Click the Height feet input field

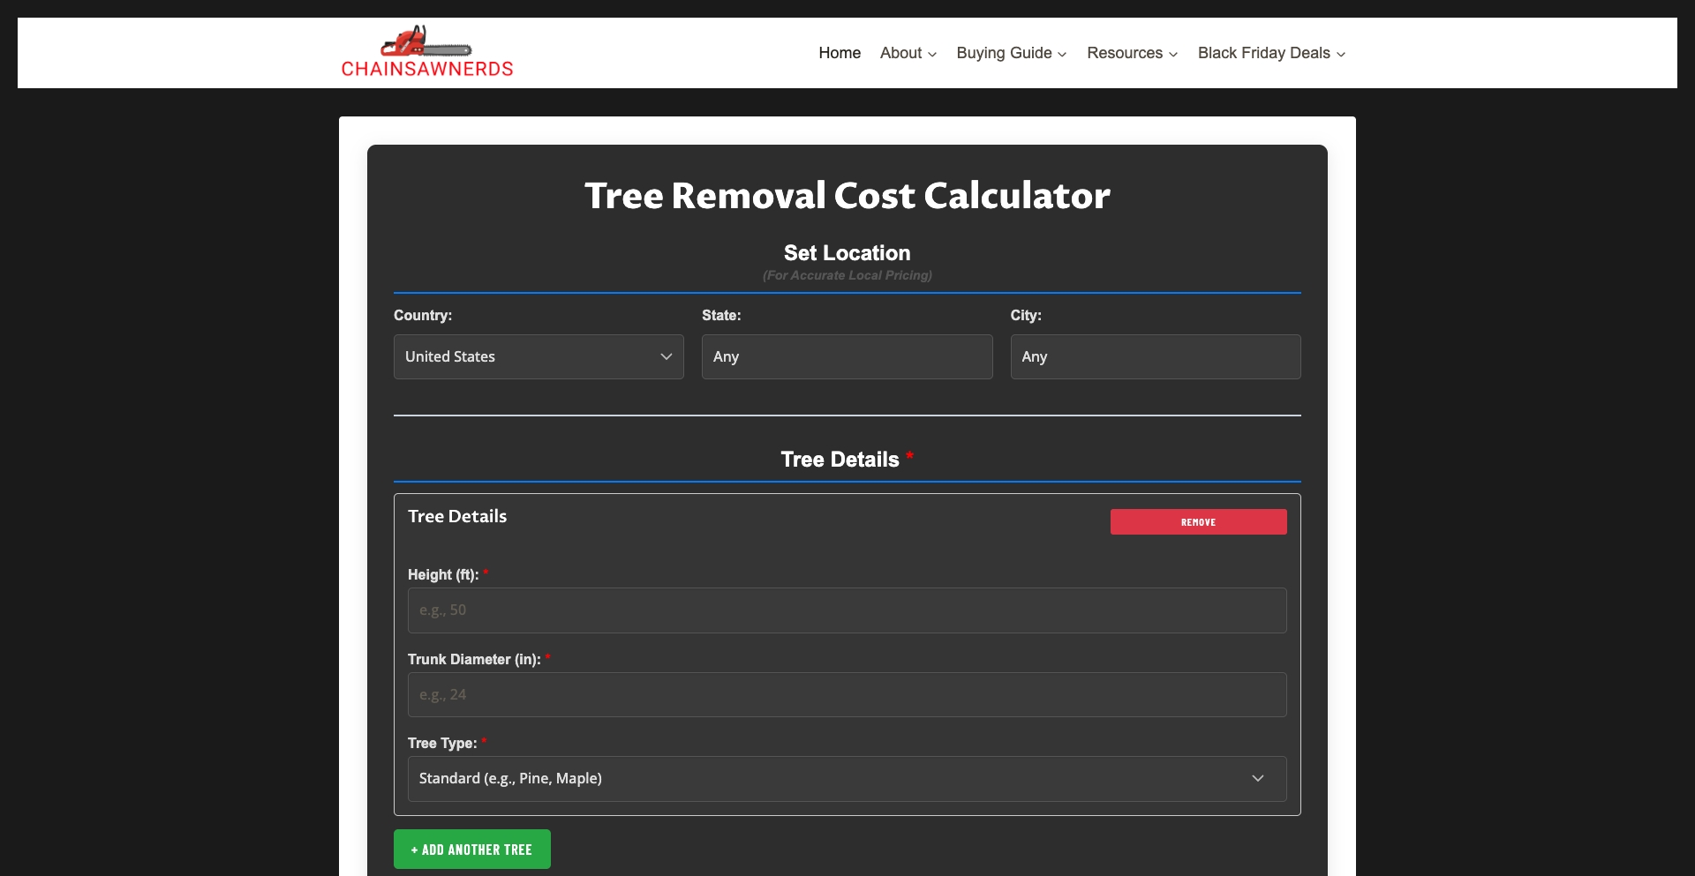click(x=846, y=610)
